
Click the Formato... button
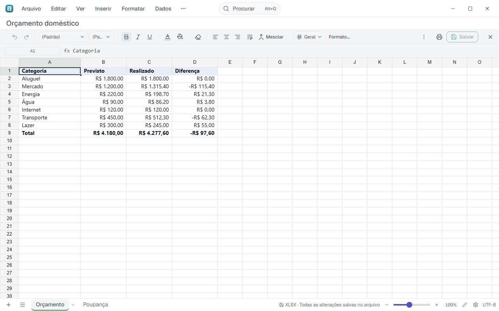pos(339,37)
